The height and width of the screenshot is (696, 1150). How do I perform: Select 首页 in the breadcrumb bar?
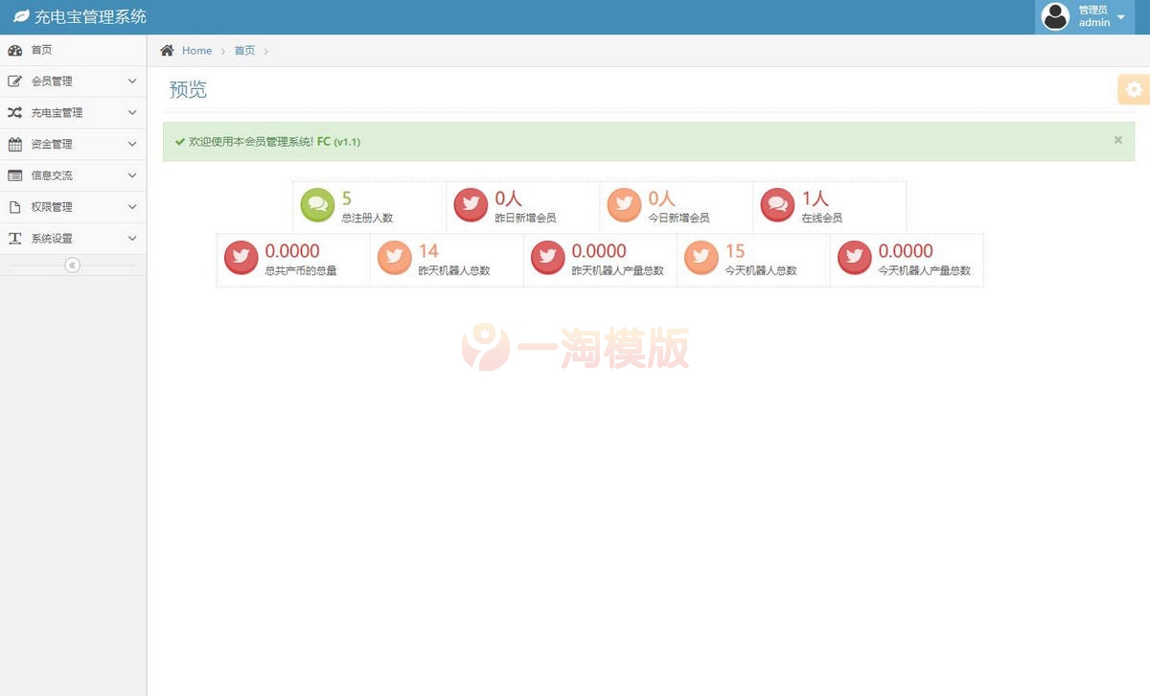244,50
